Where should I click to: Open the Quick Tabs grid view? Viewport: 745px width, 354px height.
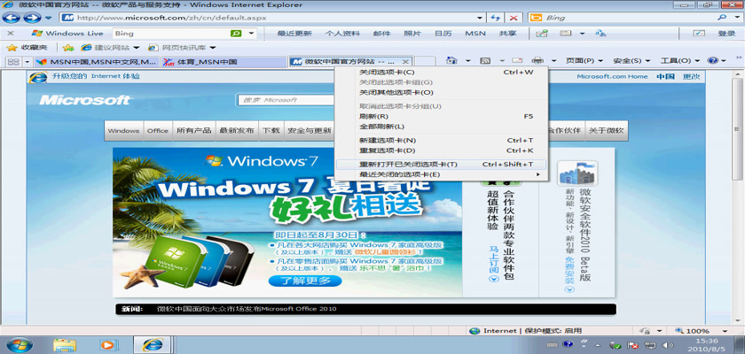12,62
